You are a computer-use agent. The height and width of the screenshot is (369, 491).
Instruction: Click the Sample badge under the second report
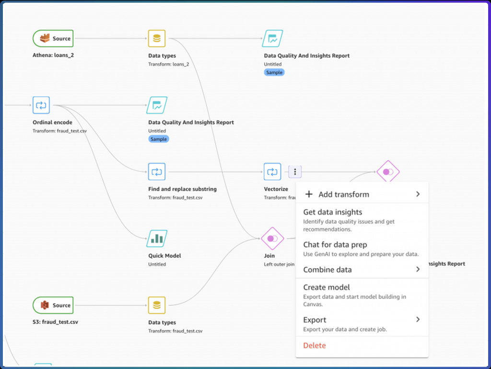coord(158,139)
